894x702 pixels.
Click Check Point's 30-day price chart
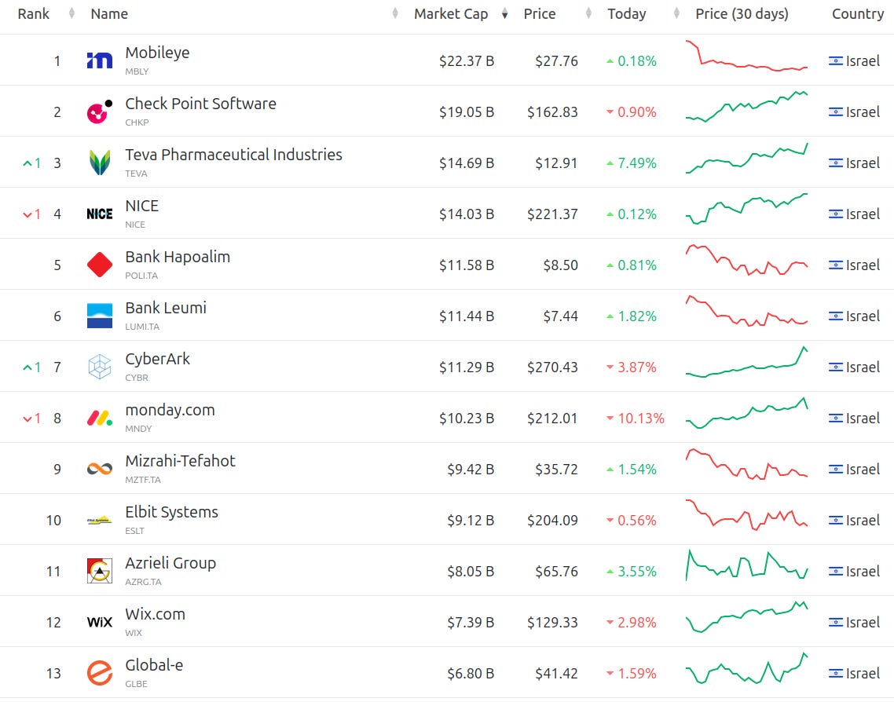coord(746,107)
